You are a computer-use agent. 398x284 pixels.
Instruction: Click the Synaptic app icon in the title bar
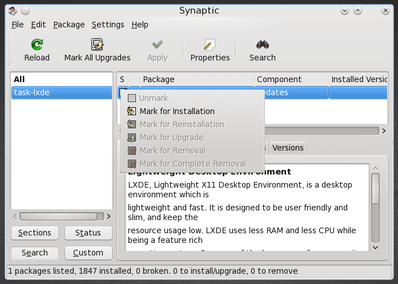[13, 11]
